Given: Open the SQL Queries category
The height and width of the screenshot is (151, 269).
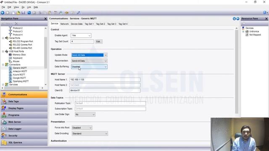Looking at the screenshot, I should coord(24,143).
